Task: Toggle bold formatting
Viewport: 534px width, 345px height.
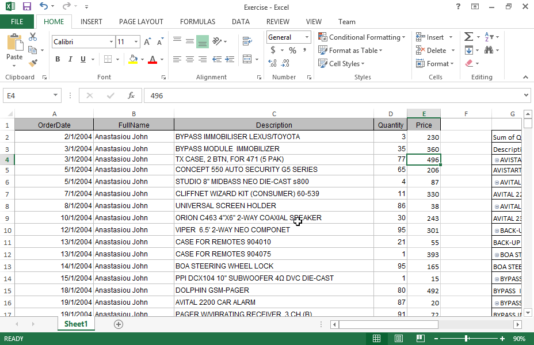Action: coord(58,59)
